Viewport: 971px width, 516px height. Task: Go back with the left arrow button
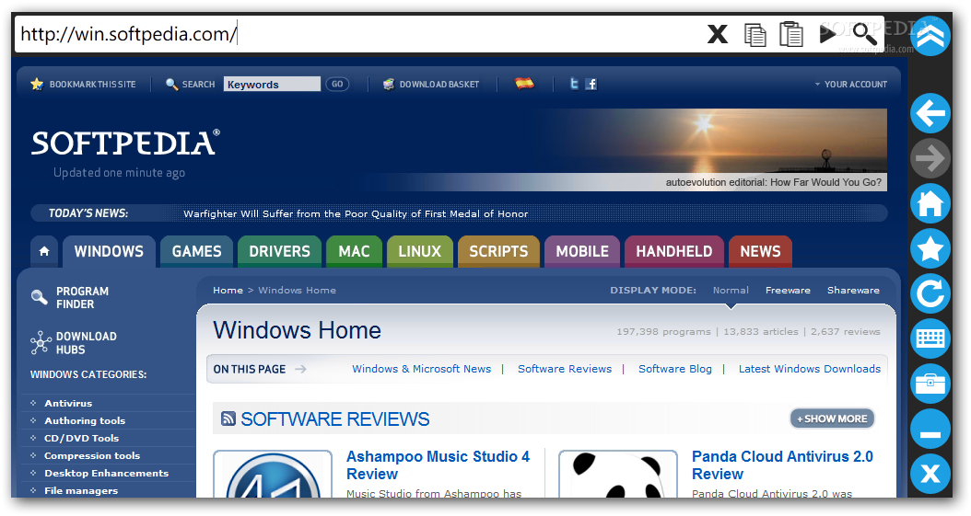coord(930,113)
